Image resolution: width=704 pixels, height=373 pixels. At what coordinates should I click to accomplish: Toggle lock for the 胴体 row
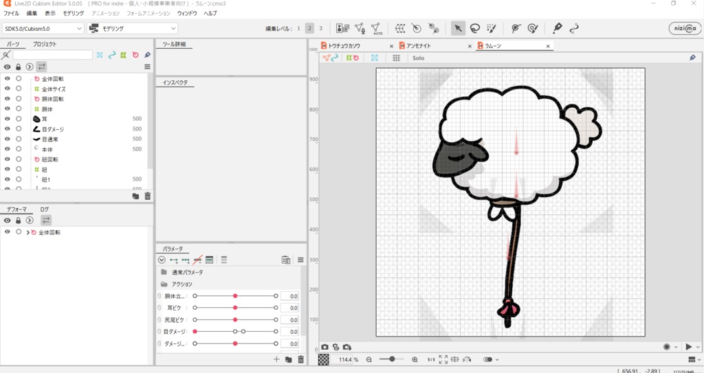click(19, 109)
